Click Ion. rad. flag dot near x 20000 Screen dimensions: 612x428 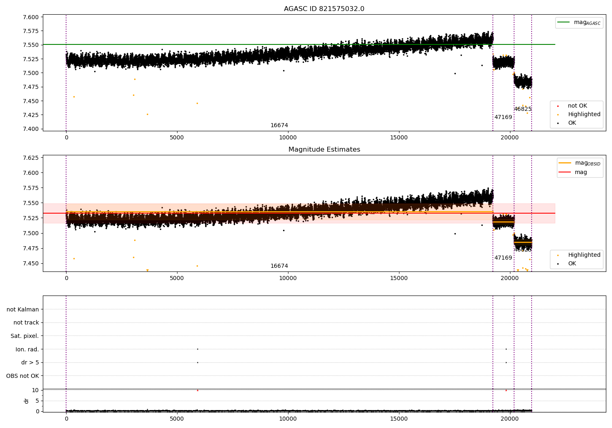[506, 349]
